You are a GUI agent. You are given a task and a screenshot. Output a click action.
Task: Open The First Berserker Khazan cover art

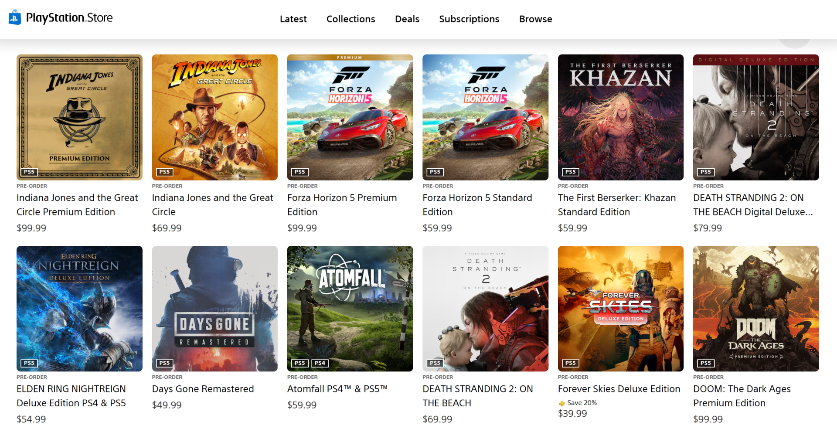[621, 117]
